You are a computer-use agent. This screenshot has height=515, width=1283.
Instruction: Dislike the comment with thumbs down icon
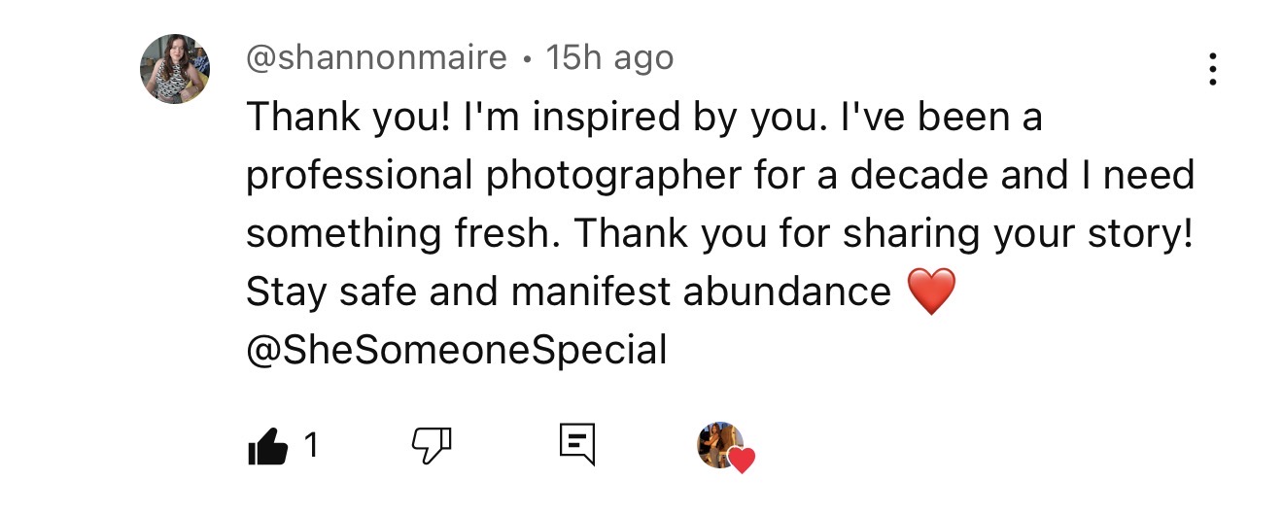[433, 445]
